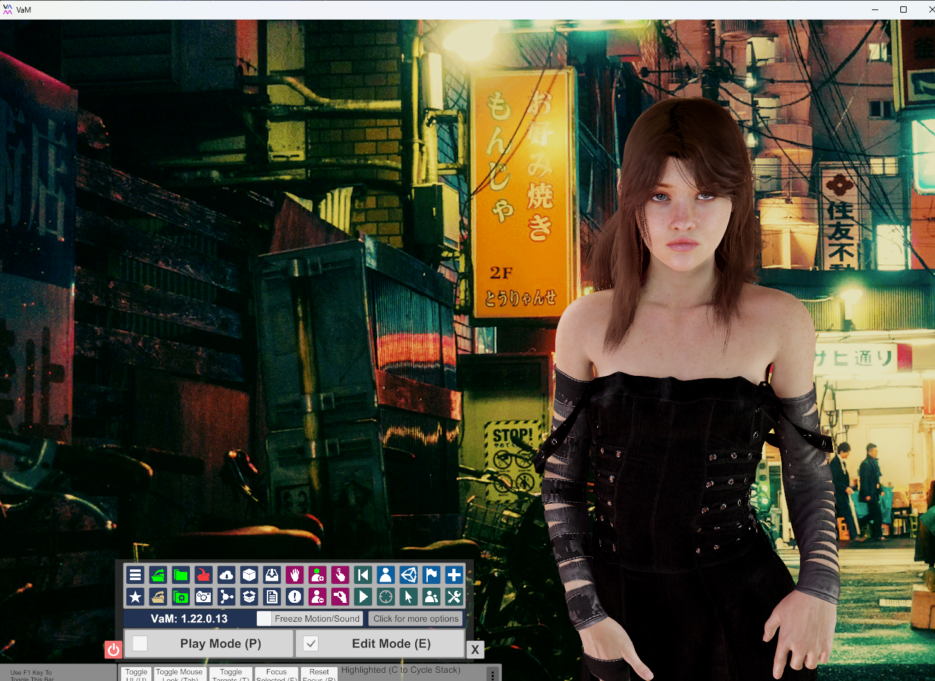Click the green play triangle icon

[363, 597]
